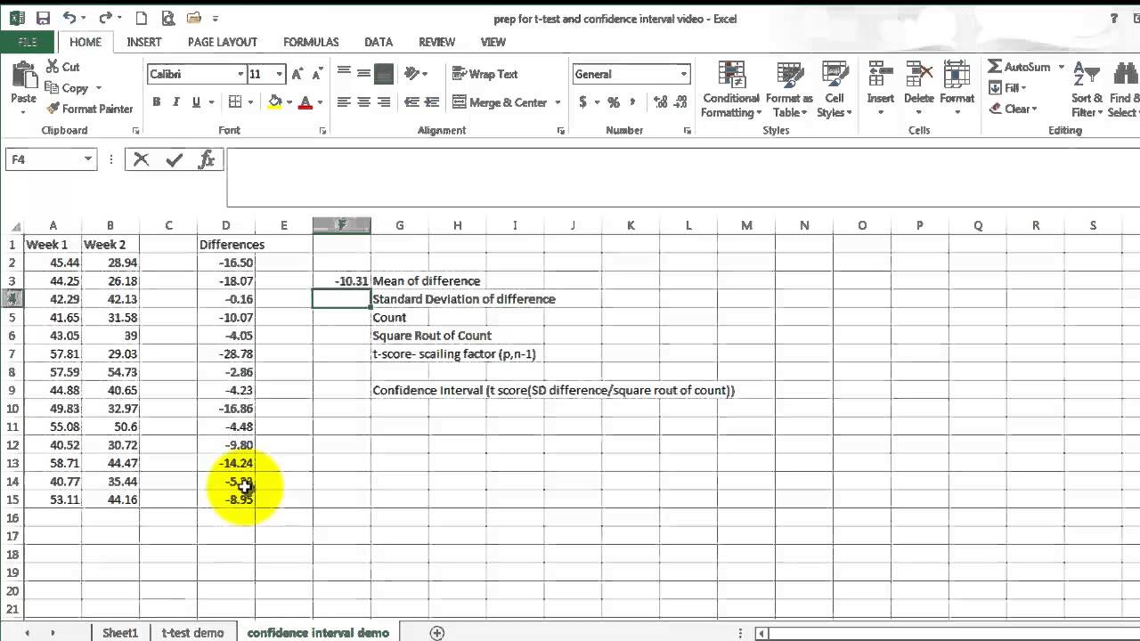Decrease font size with small A icon
The image size is (1140, 641).
click(x=319, y=74)
